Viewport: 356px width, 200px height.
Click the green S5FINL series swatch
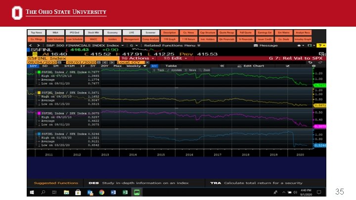39,72
